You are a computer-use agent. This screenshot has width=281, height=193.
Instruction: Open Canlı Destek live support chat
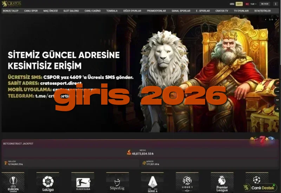(x=260, y=187)
